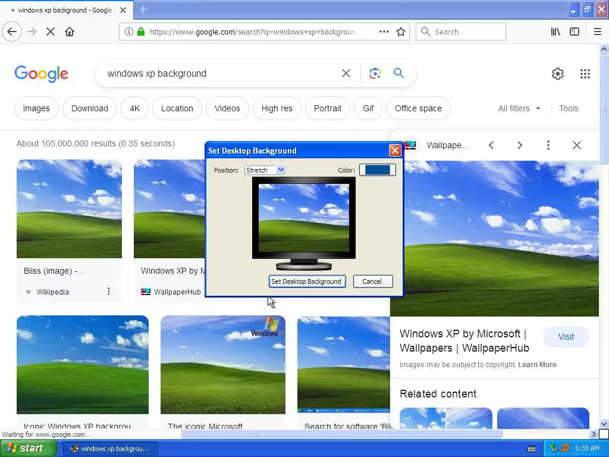Click the green padlock security icon
609x457 pixels.
click(141, 32)
